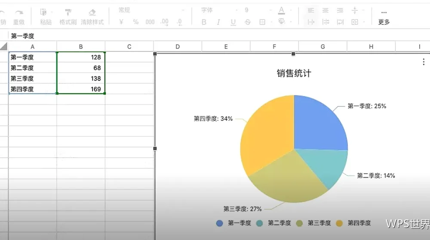Align text left
This screenshot has width=430, height=240.
click(x=311, y=10)
